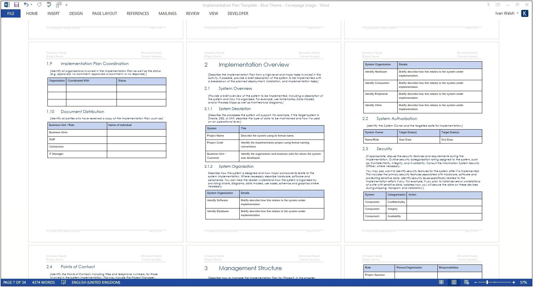Switch to Web Layout view
533x287 pixels.
(466, 282)
